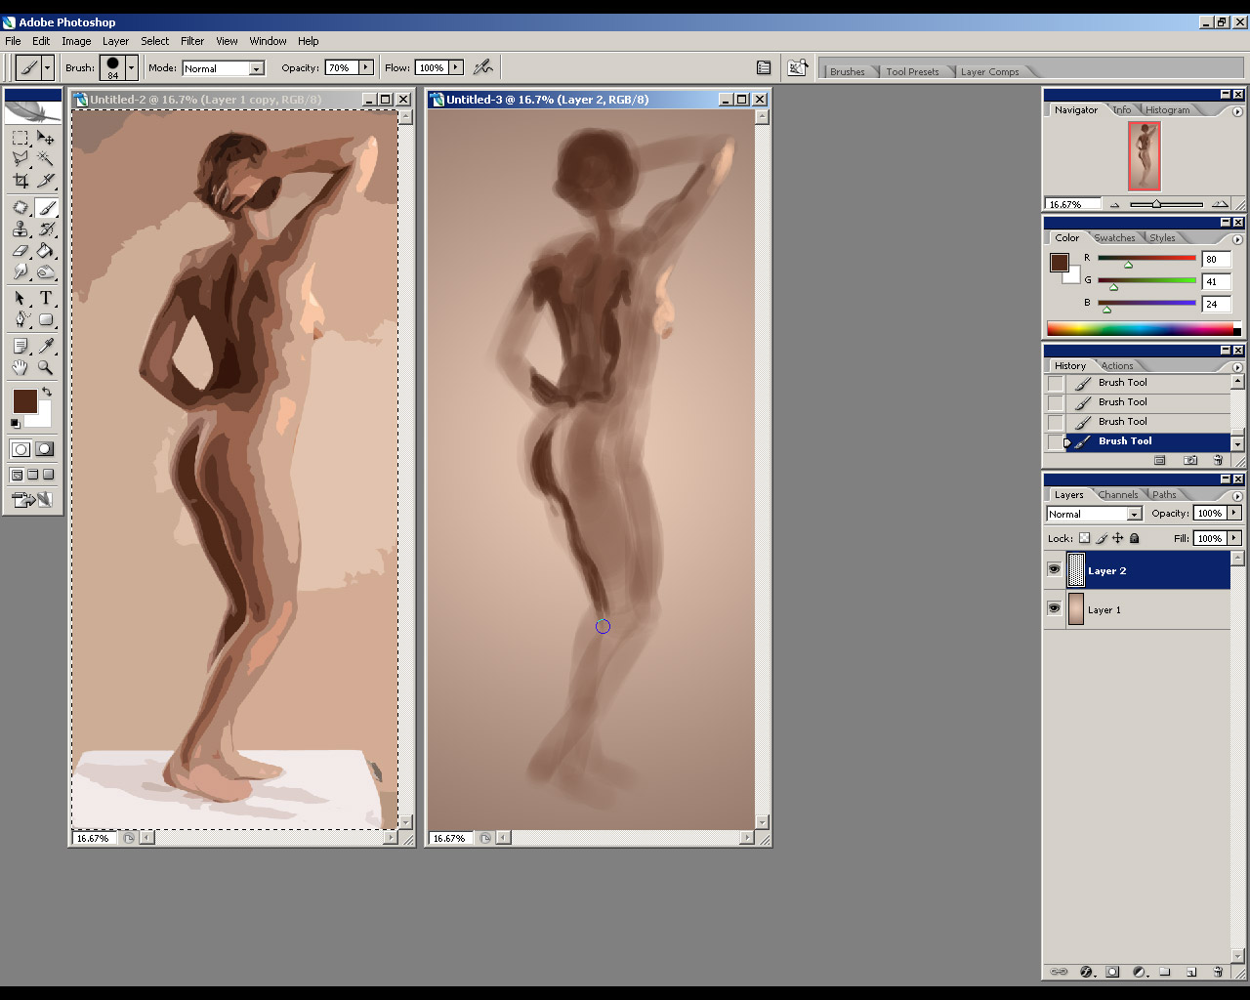Click the foreground color swatch in toolbox

click(x=24, y=400)
